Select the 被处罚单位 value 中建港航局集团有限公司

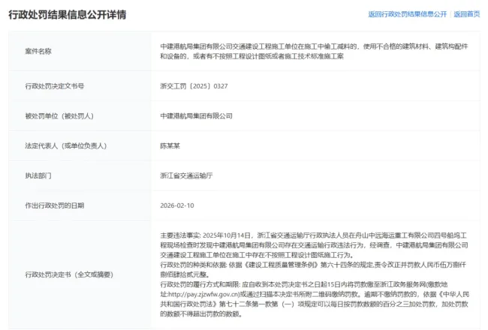click(x=197, y=116)
